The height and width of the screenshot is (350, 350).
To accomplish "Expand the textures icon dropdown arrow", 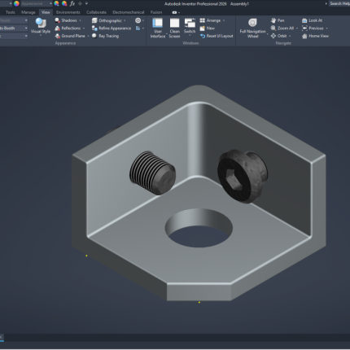I will point(143,20).
